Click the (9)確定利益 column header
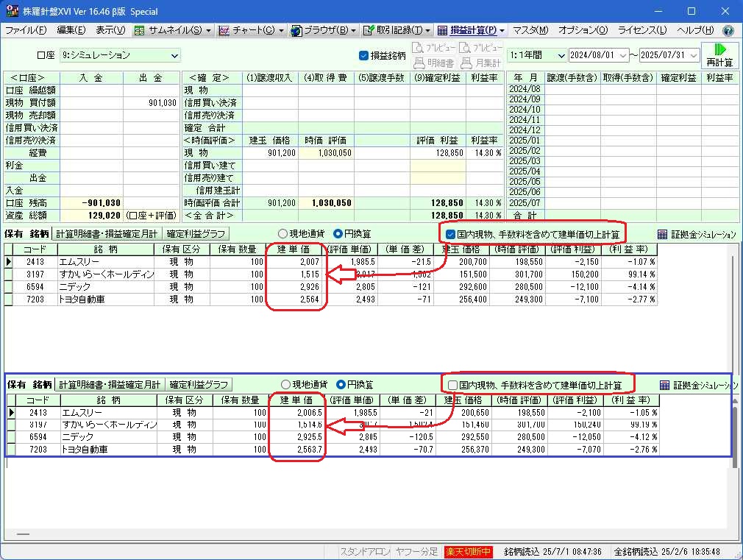Viewport: 743px width, 560px height. 438,78
